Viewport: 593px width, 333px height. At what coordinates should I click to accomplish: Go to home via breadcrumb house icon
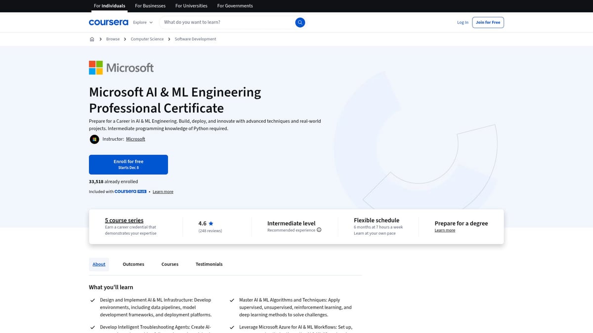(92, 39)
